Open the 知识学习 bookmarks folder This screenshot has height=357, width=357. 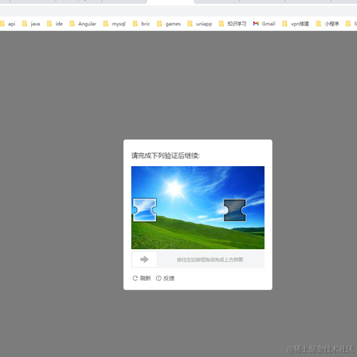coord(232,24)
